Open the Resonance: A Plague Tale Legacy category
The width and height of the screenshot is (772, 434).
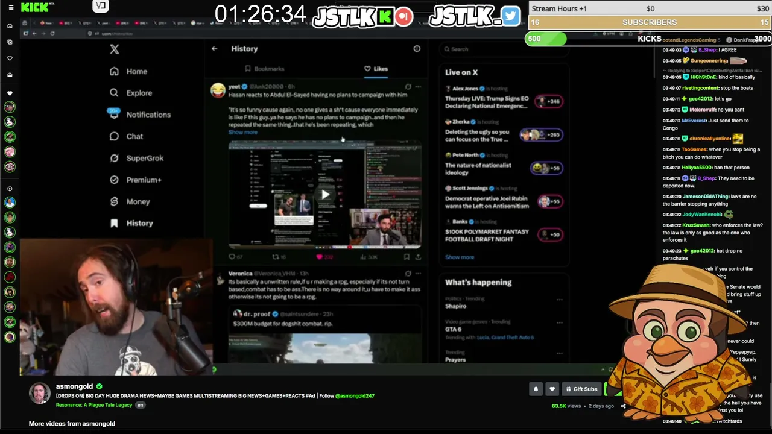point(94,405)
